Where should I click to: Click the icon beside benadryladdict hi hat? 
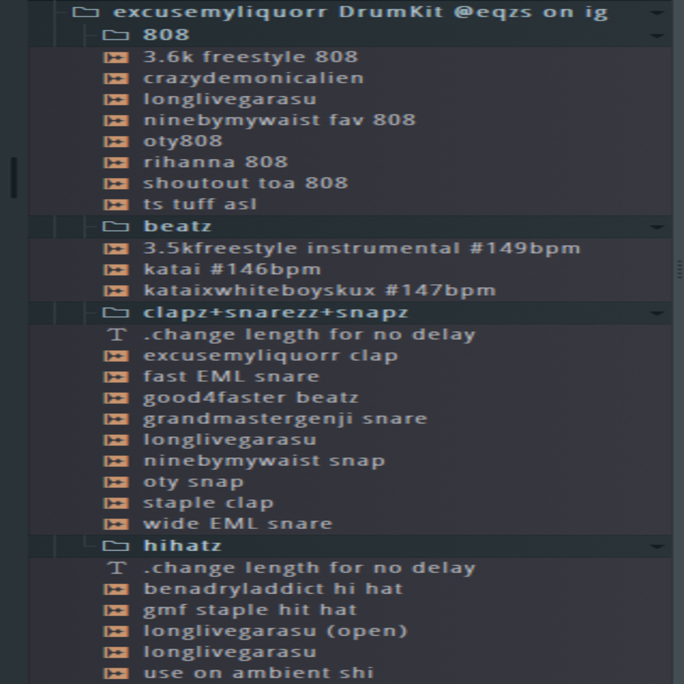coord(116,589)
